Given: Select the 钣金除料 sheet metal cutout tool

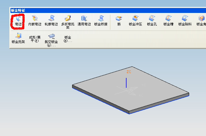Looking at the screenshot, I should 185,21.
